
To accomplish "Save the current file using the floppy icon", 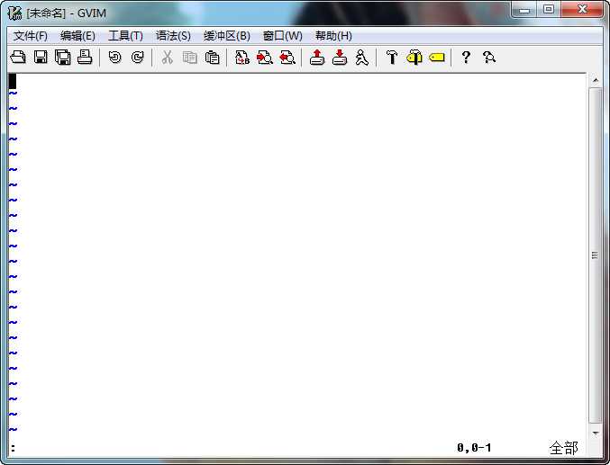I will 41,57.
